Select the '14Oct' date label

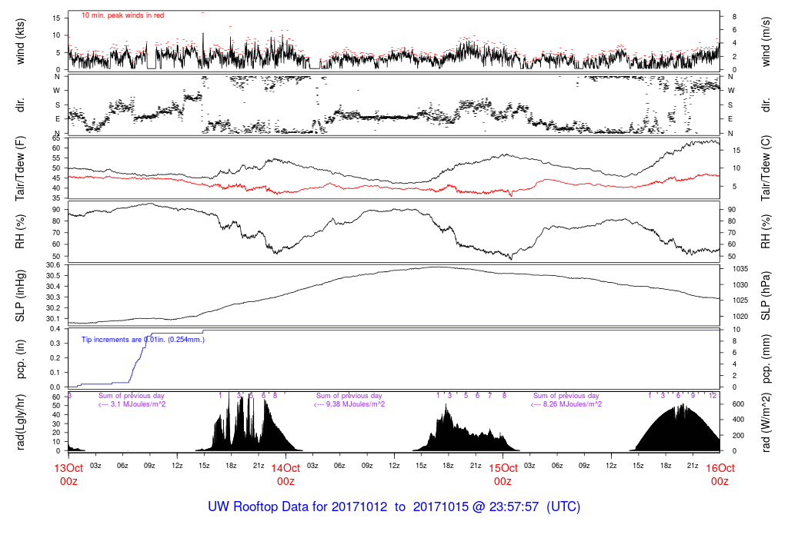click(x=285, y=468)
